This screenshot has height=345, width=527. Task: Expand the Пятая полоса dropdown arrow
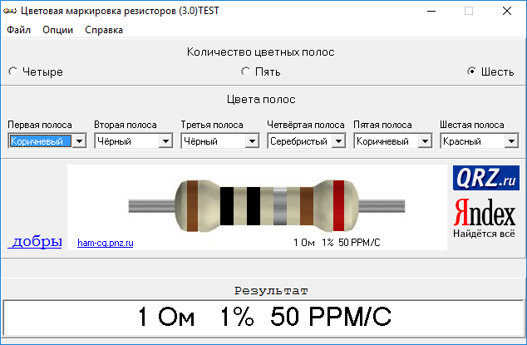425,140
